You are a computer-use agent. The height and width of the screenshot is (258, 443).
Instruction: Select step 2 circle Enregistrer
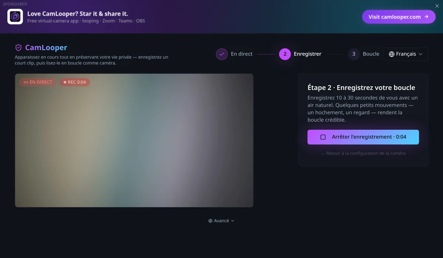pyautogui.click(x=285, y=54)
